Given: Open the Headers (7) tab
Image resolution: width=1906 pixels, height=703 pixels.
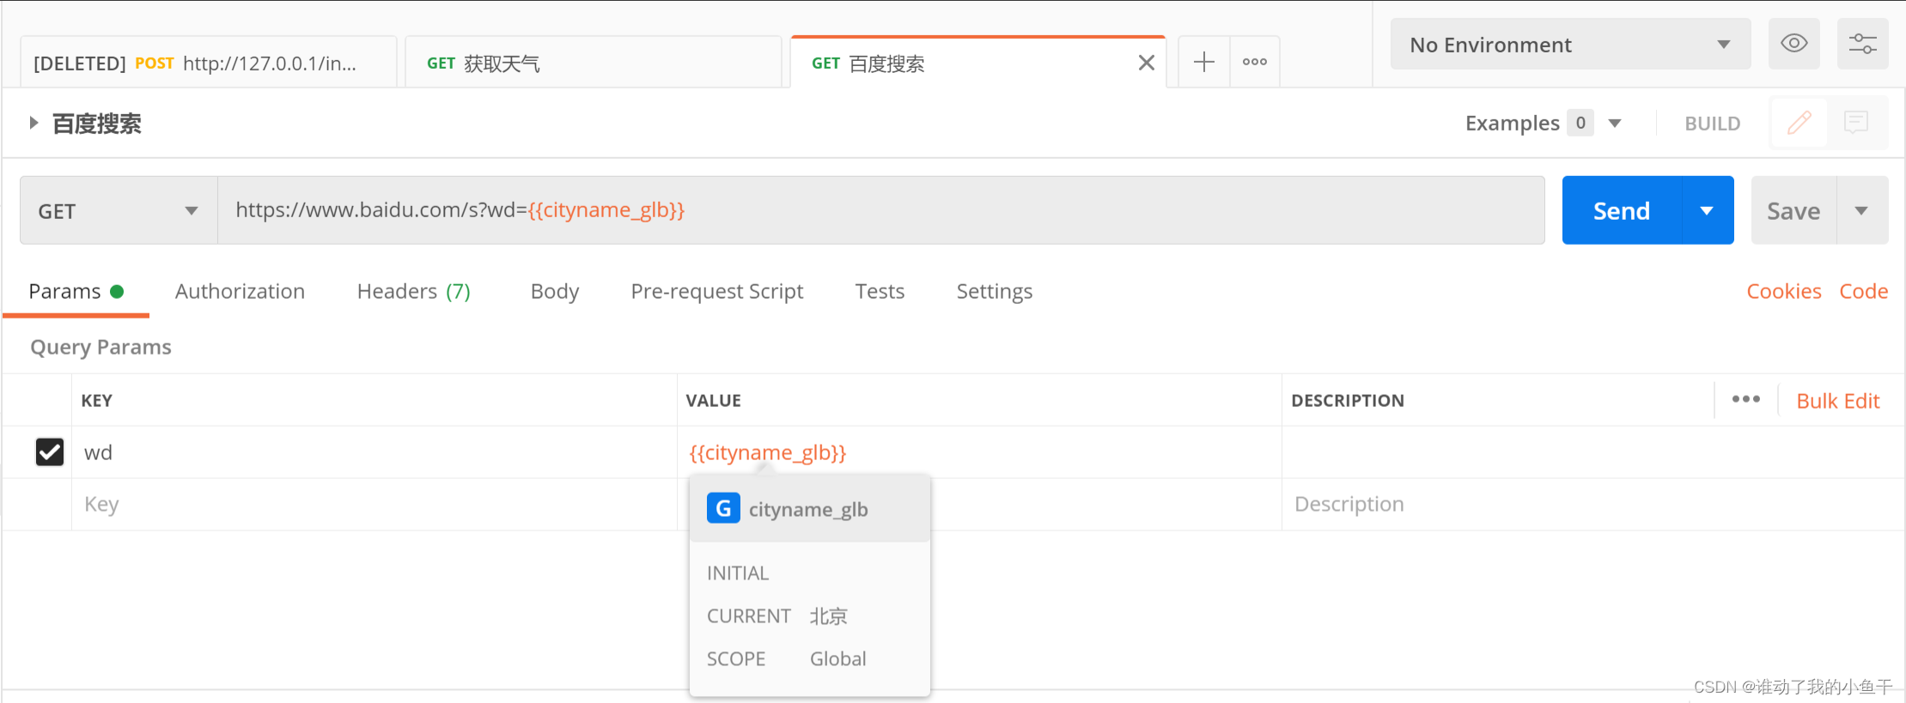Looking at the screenshot, I should [x=413, y=291].
